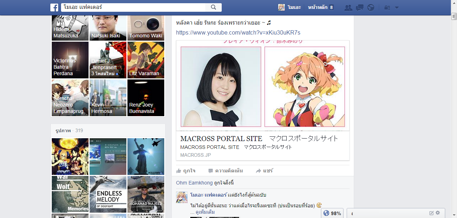The height and width of the screenshot is (218, 457).
Task: Click the 98% globe status indicator
Action: [332, 213]
